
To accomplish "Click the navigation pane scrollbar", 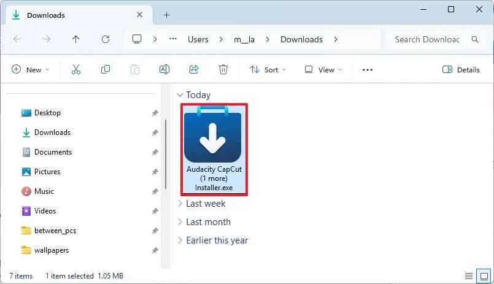I will coord(166,155).
